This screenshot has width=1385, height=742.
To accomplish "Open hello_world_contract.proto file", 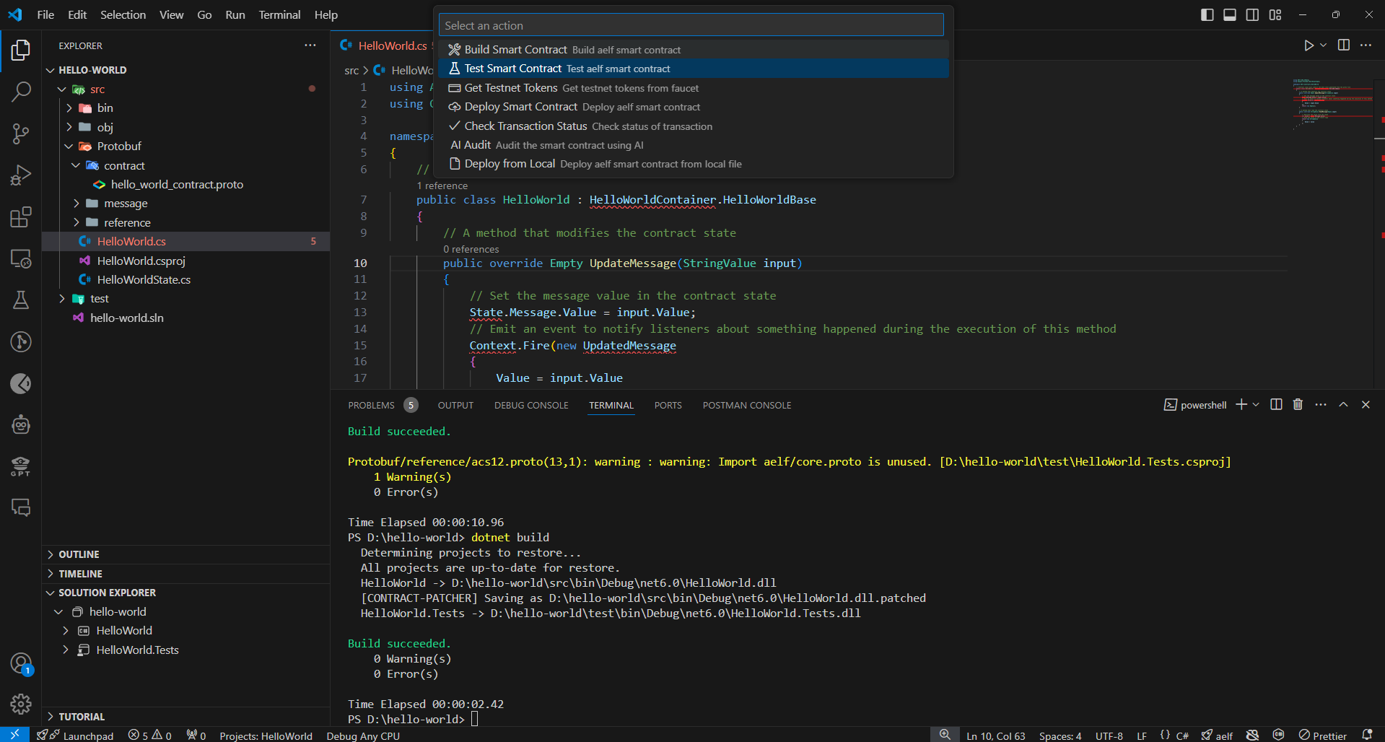I will pyautogui.click(x=177, y=185).
